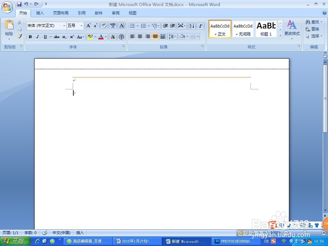Toggle underline formatting
328x246 pixels.
(45, 37)
